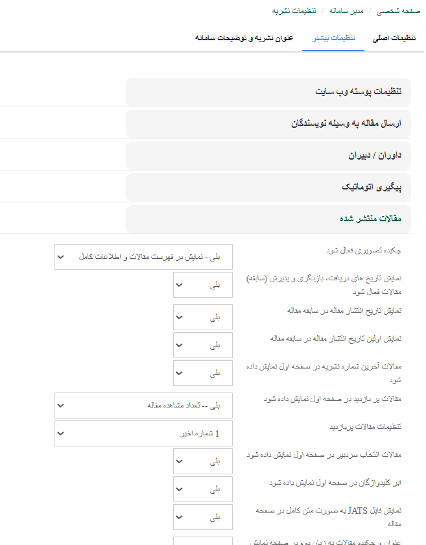This screenshot has height=545, width=426.
Task: Select the تنظیمات مقالات پربازدید dropdown
Action: 143,433
